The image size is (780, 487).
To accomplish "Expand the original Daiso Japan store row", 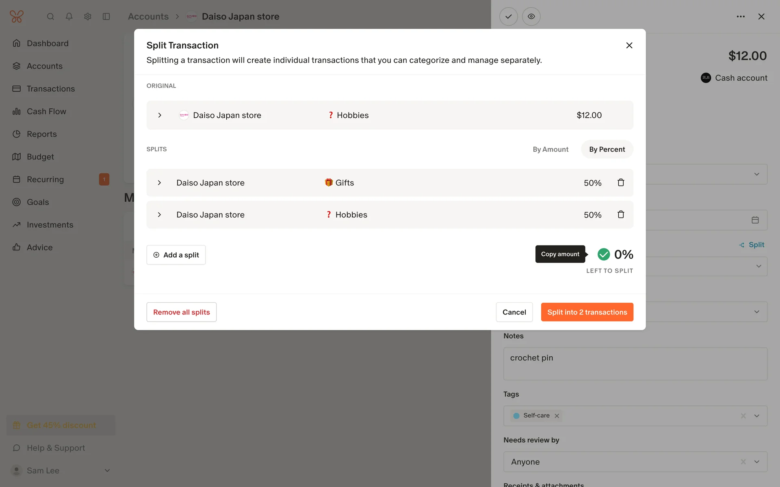I will point(160,115).
